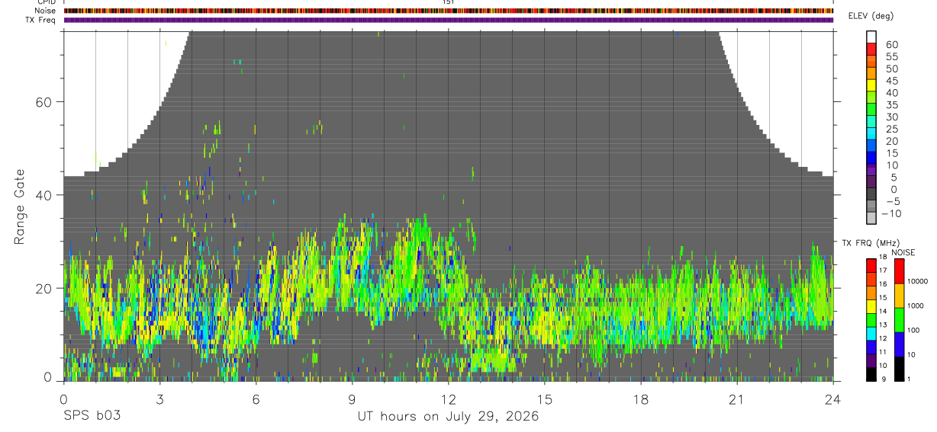The width and height of the screenshot is (937, 432).
Task: Click the SPS b03 radar beam label
Action: (92, 416)
